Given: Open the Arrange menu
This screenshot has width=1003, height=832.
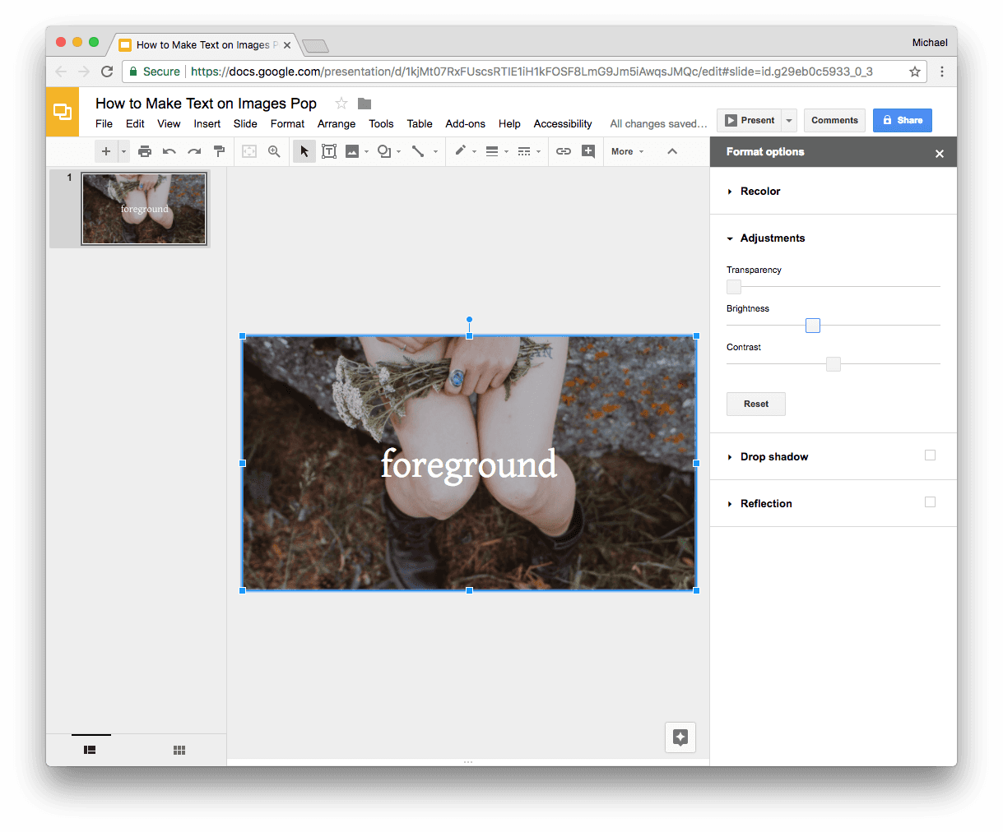Looking at the screenshot, I should click(x=337, y=124).
